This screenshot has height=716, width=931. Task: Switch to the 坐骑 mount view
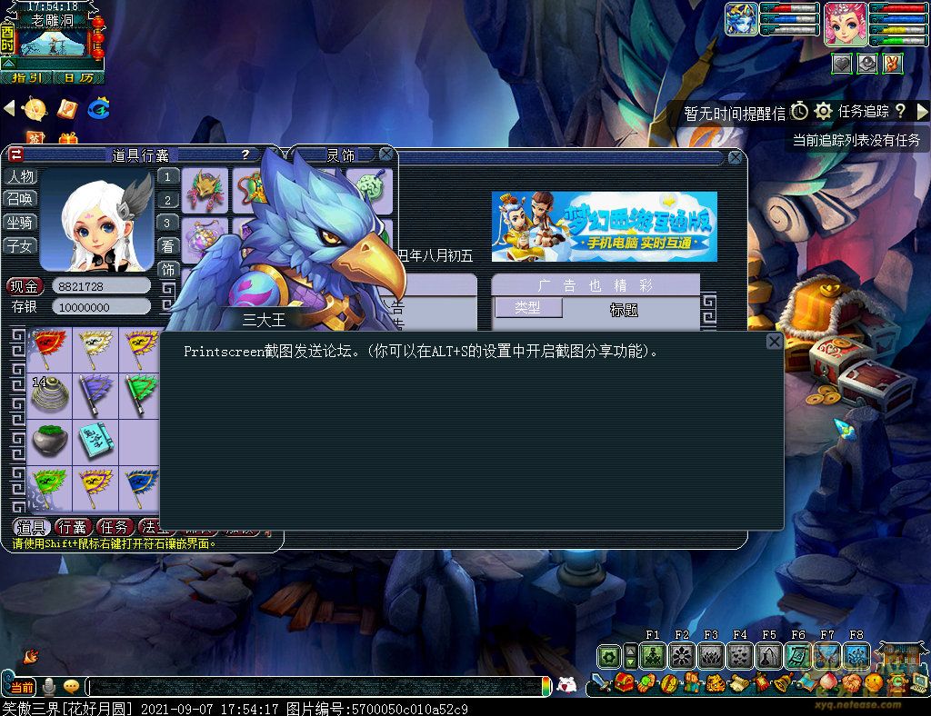[x=21, y=223]
